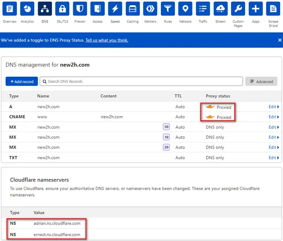Select the DNS network icon
The image size is (283, 241).
[x=45, y=8]
